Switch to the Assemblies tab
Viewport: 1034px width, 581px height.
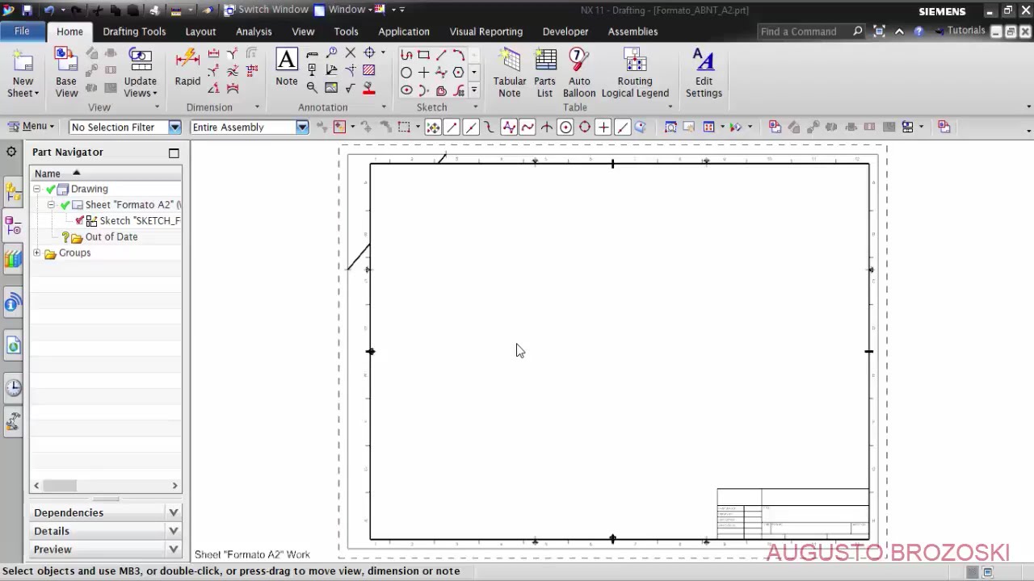pos(633,31)
